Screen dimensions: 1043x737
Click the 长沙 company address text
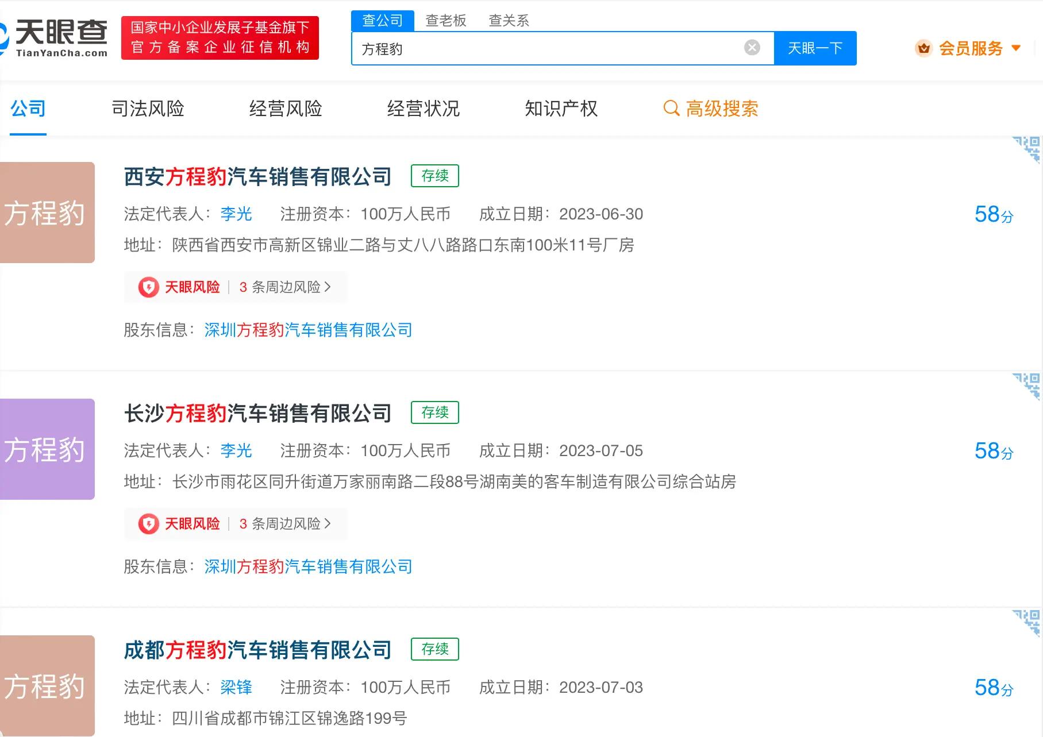click(454, 481)
